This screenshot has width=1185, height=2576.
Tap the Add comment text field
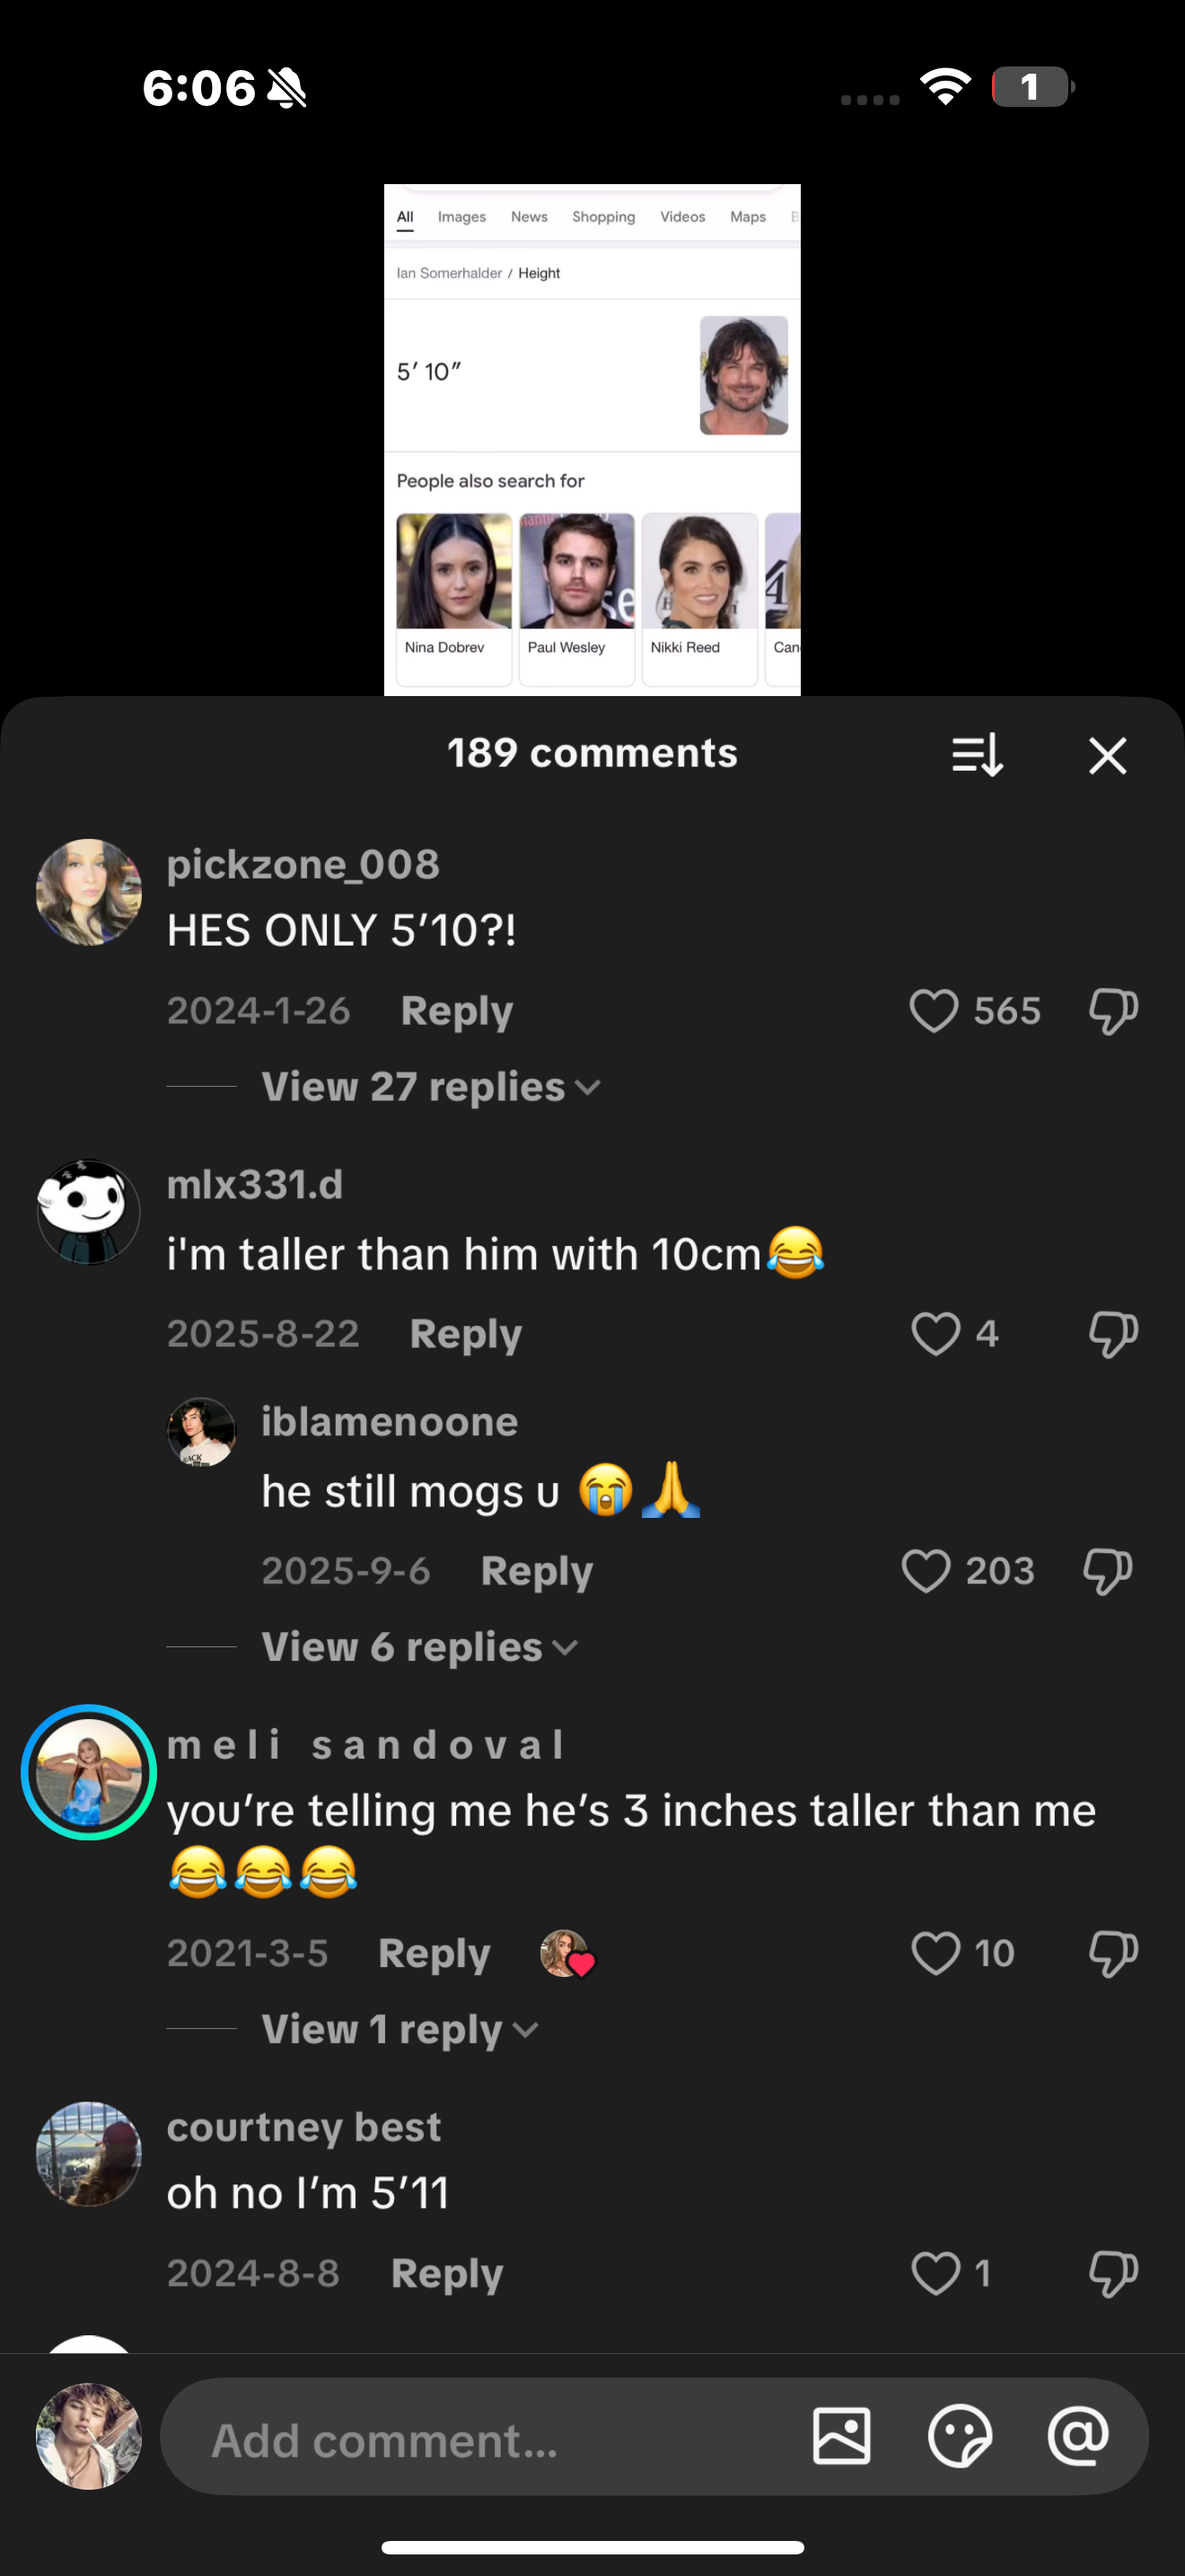[x=479, y=2438]
